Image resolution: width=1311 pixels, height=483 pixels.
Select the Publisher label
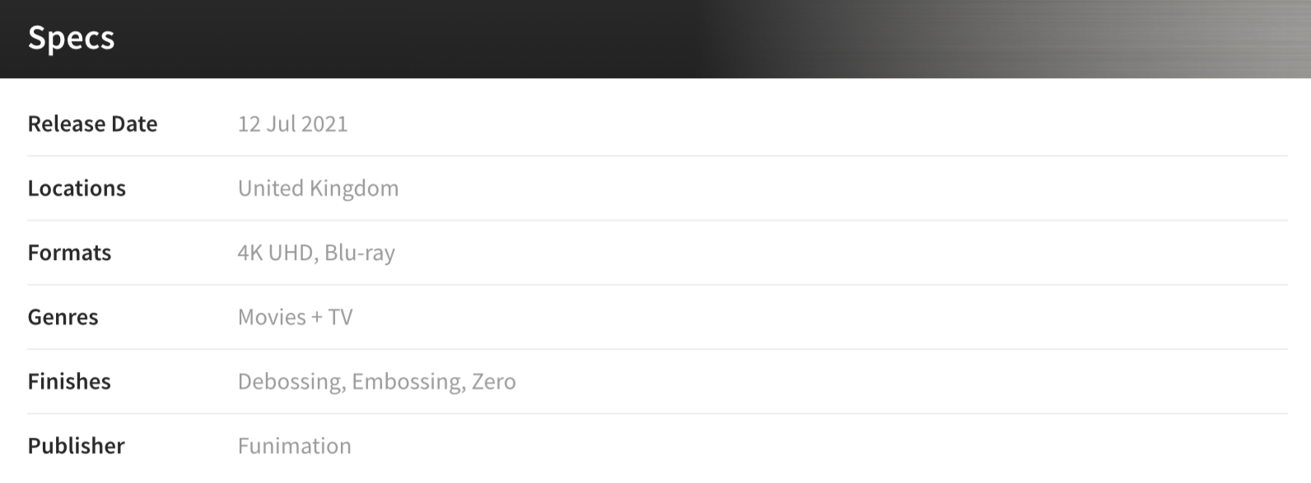coord(77,445)
